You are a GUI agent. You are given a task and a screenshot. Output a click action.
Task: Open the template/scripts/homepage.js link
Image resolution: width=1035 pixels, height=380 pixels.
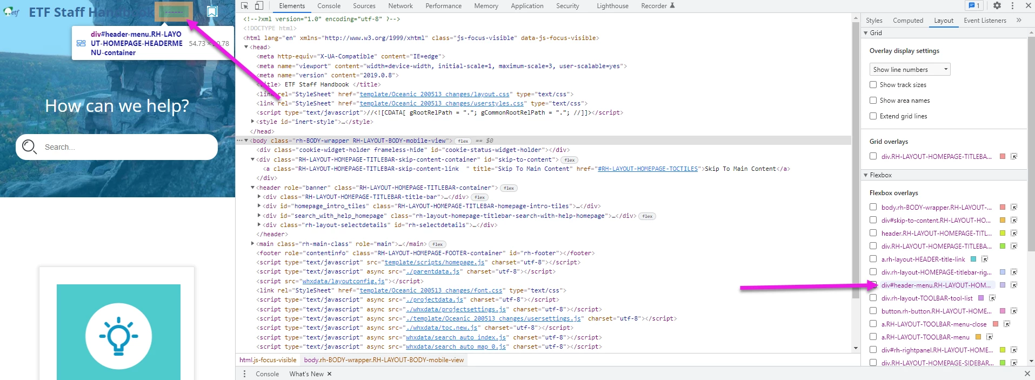(434, 262)
